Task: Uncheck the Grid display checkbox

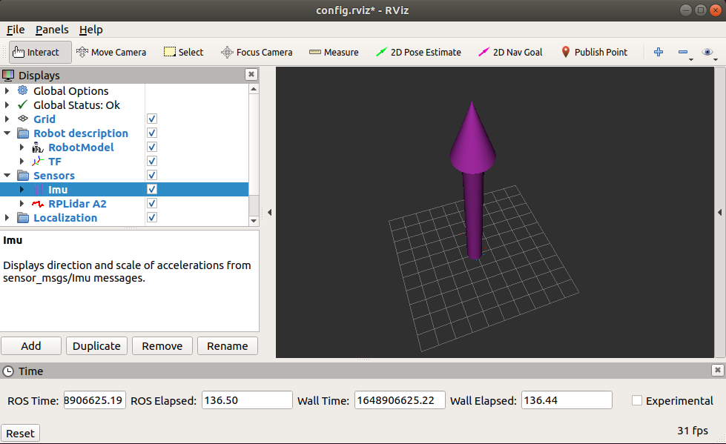Action: click(152, 119)
